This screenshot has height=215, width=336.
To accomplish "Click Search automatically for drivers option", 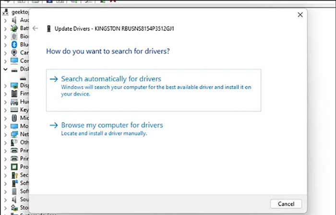I will point(154,90).
